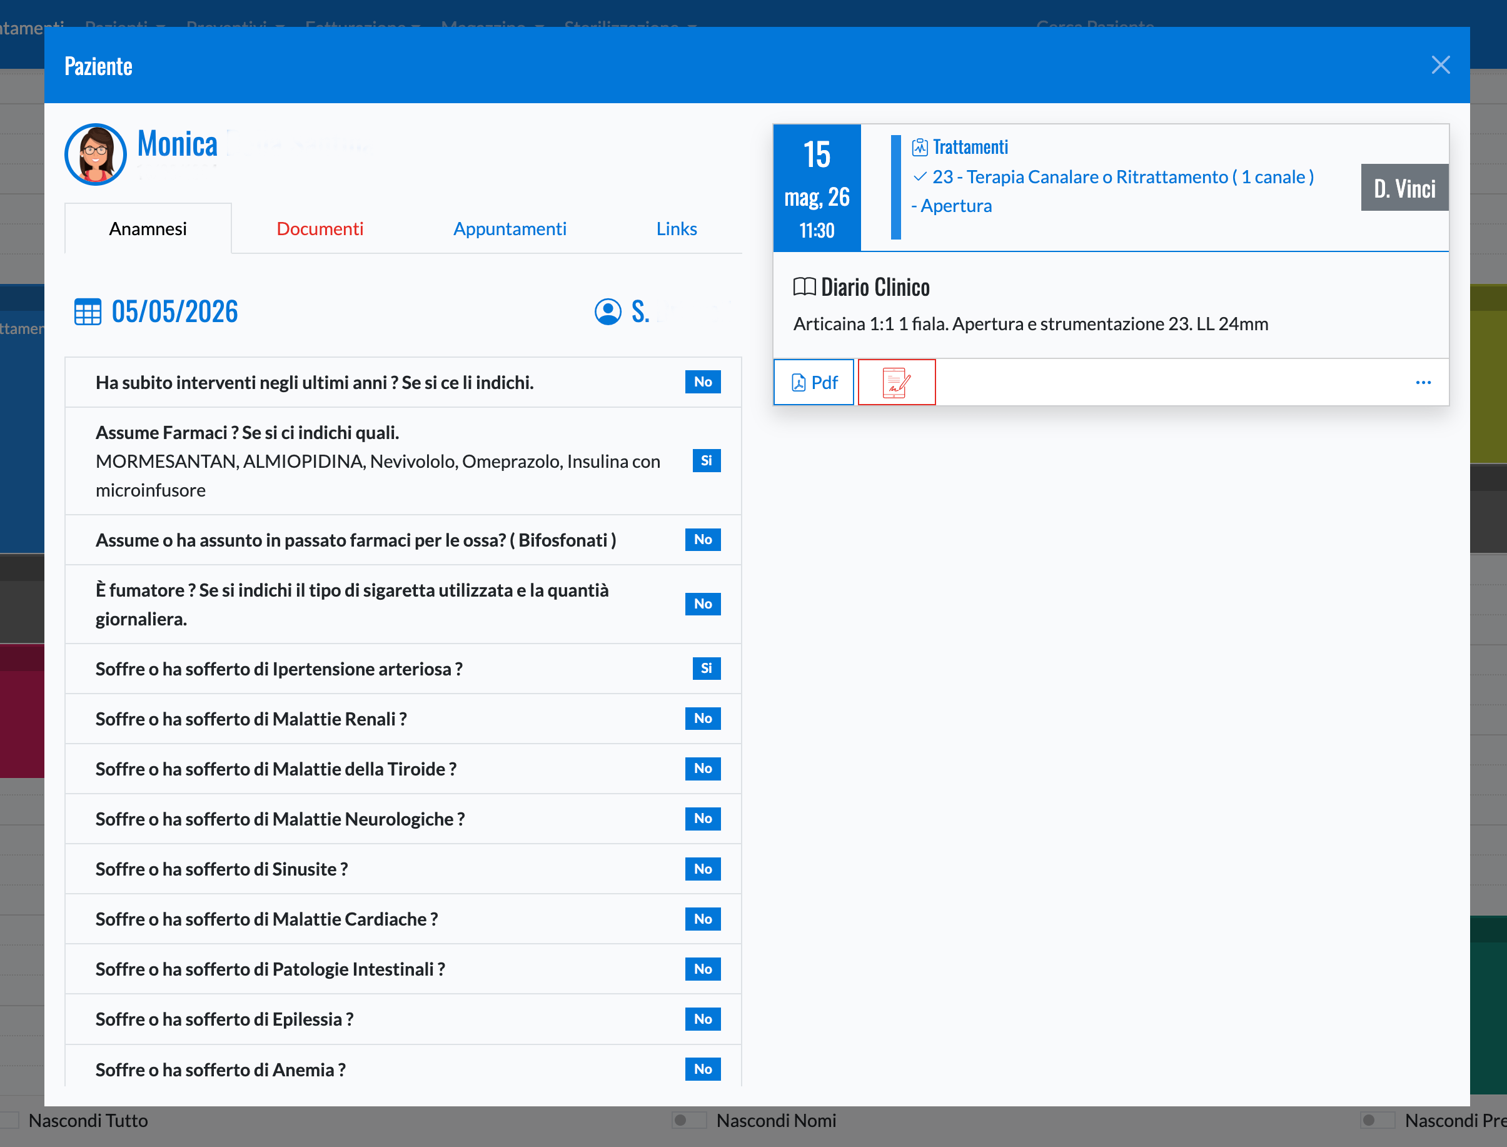Toggle Si for Ipertensione arteriosa
This screenshot has height=1147, width=1507.
click(707, 669)
